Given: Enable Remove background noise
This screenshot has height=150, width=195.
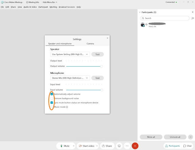Looking at the screenshot, I should click(x=51, y=98).
